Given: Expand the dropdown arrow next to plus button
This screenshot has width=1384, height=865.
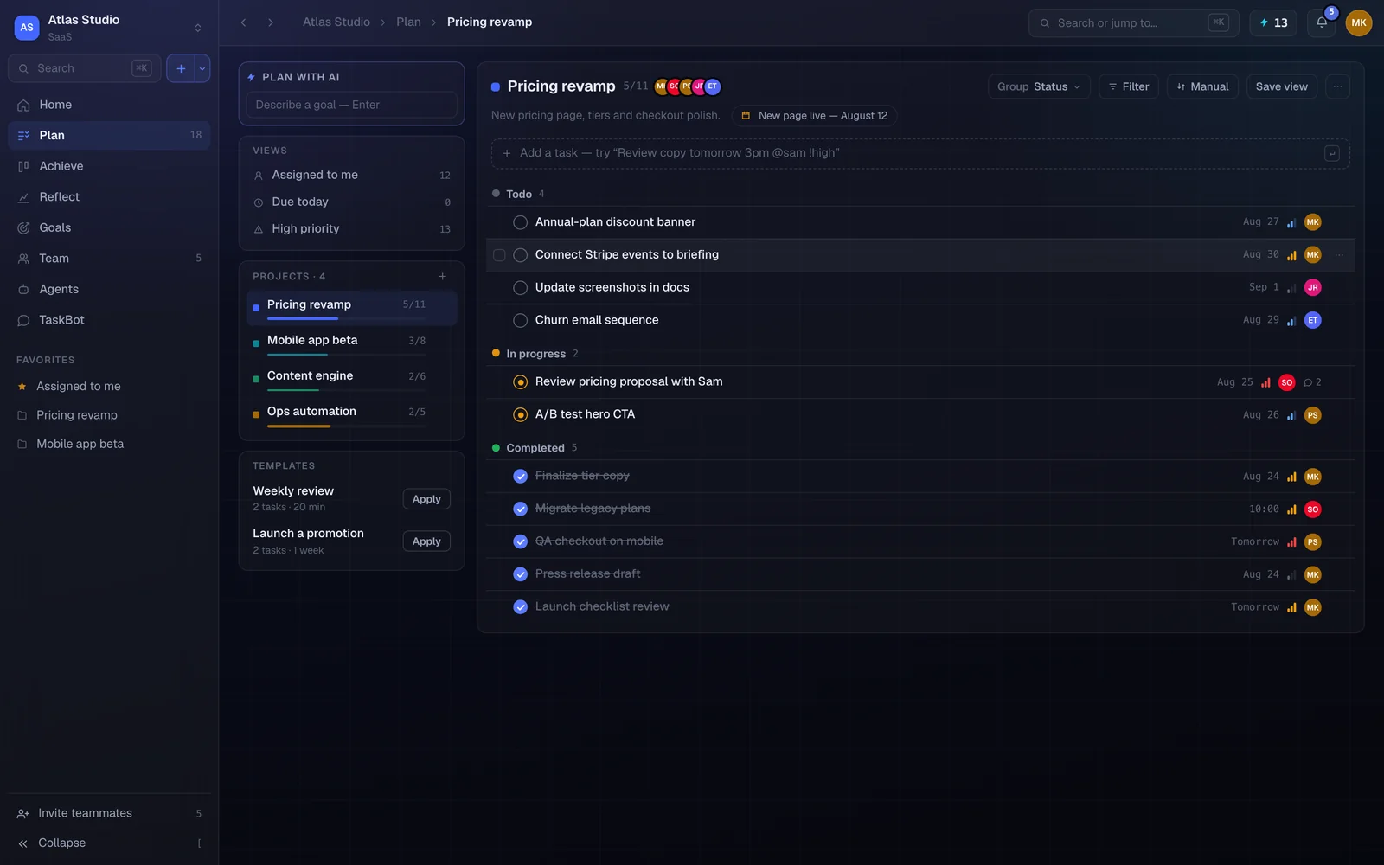Looking at the screenshot, I should tap(202, 68).
